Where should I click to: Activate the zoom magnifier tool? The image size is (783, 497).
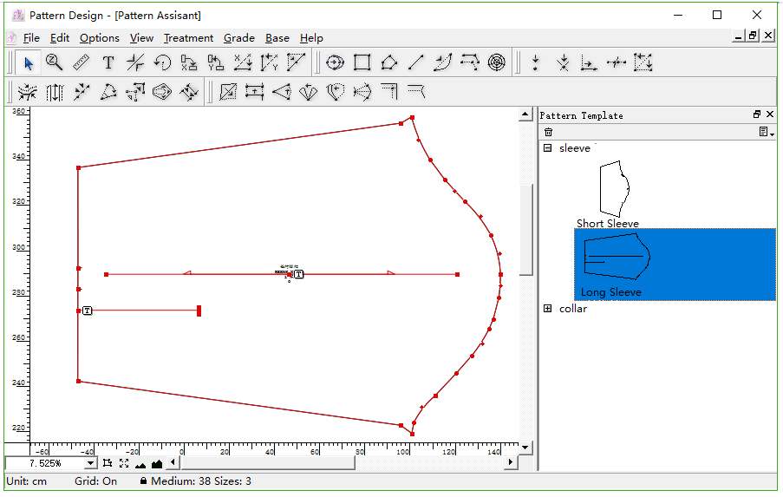54,62
